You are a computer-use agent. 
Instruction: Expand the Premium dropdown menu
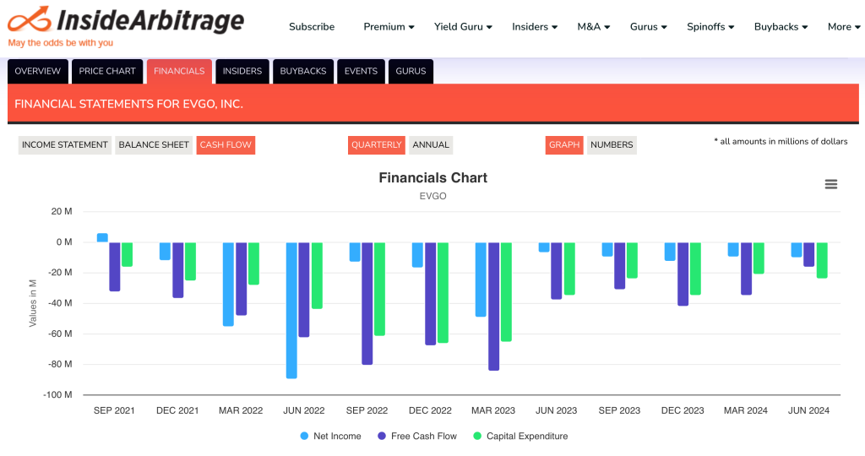coord(389,26)
